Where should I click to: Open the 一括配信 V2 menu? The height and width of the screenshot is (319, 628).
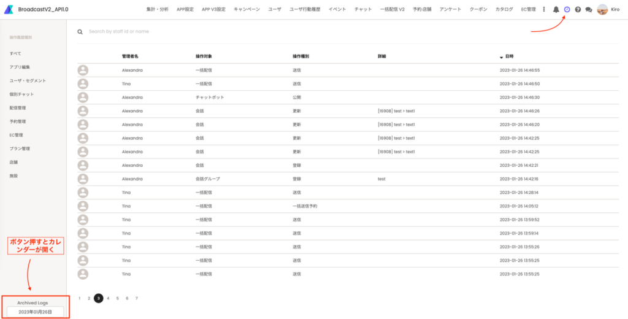[x=392, y=9]
